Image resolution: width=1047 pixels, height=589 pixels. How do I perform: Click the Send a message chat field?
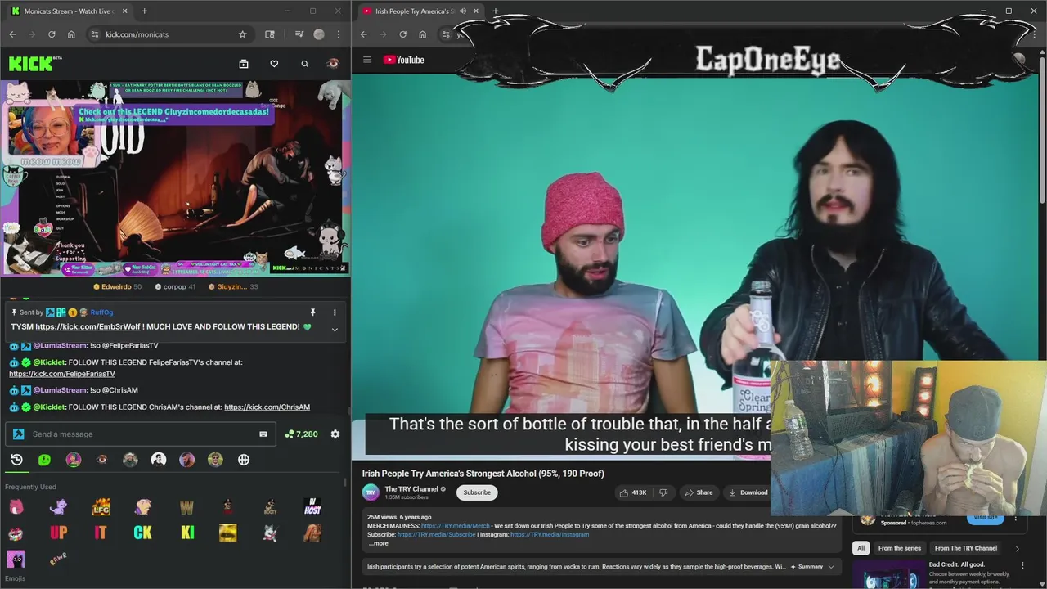(141, 434)
